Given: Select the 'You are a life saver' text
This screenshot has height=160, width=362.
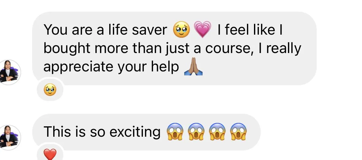Looking at the screenshot, I should click(105, 30).
